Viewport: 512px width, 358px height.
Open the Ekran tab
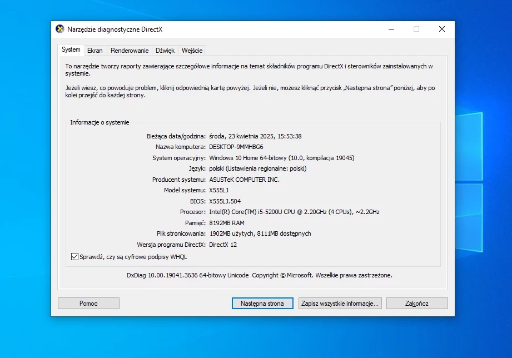pos(95,51)
